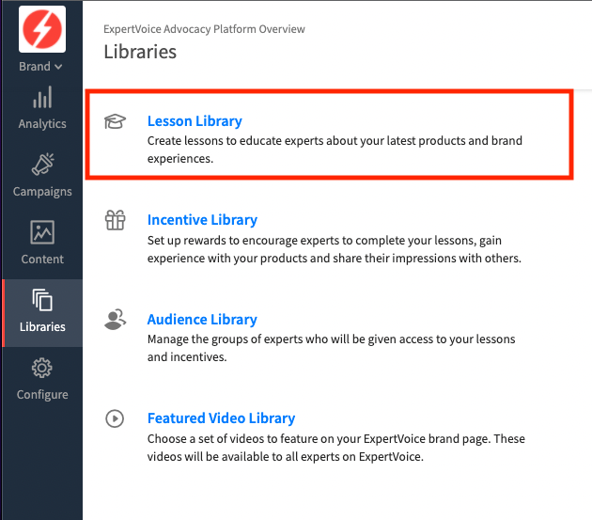Click 'ExpertVoice Advocacy Platform Overview' breadcrumb text
The width and height of the screenshot is (592, 520).
204,29
